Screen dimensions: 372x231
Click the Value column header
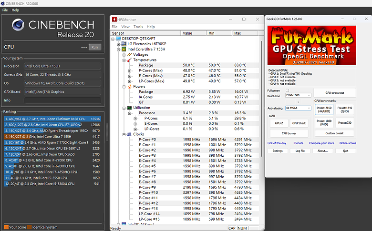click(x=194, y=33)
